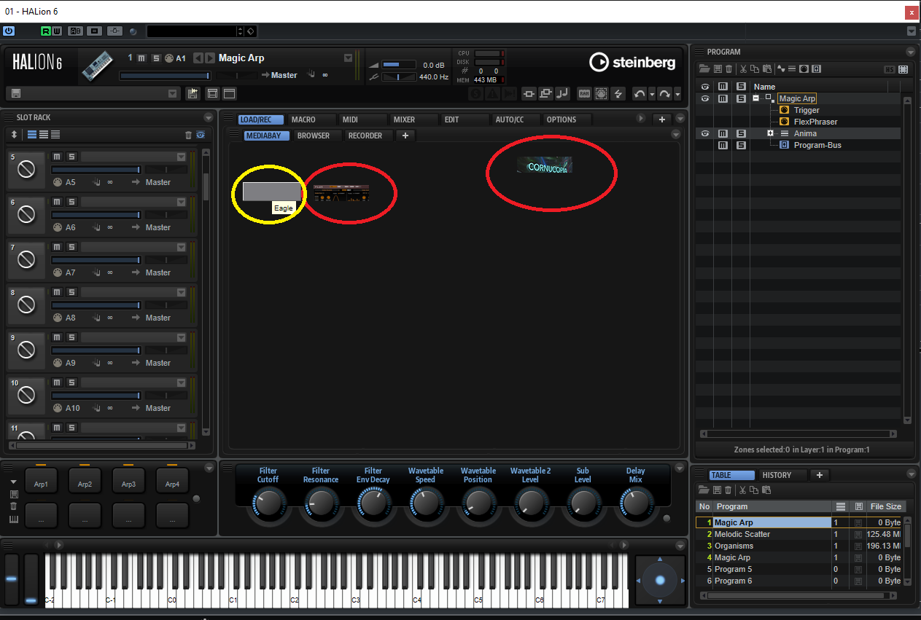Open slot 9 program dropdown
Viewport: 921px width, 620px height.
(181, 337)
